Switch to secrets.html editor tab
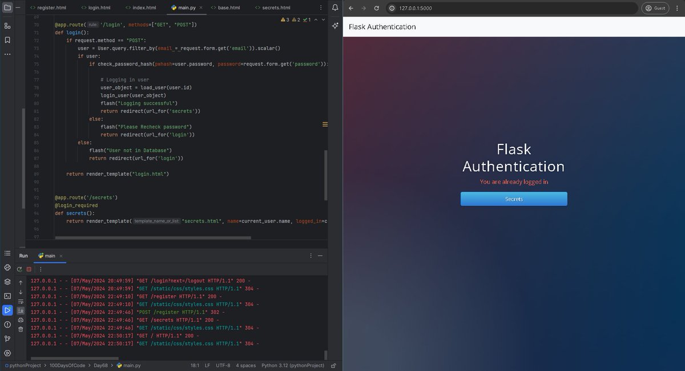 click(x=272, y=8)
